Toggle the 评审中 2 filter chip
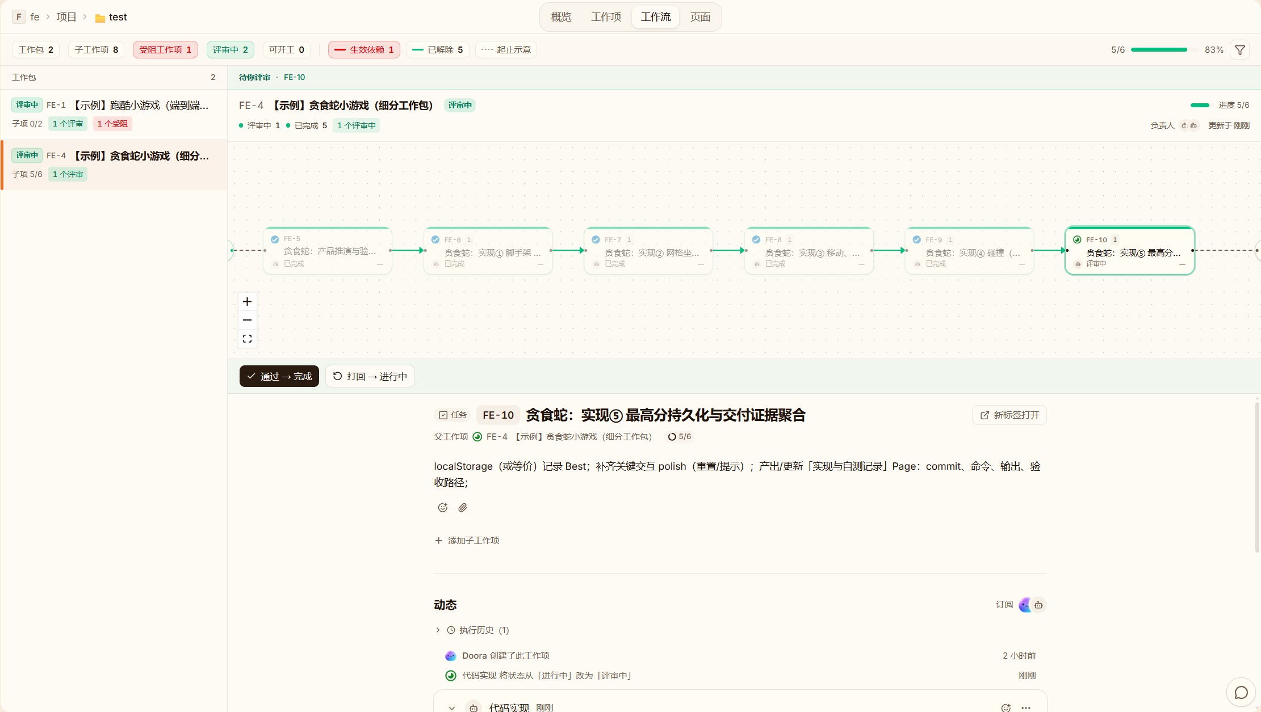Image resolution: width=1261 pixels, height=712 pixels. tap(231, 50)
